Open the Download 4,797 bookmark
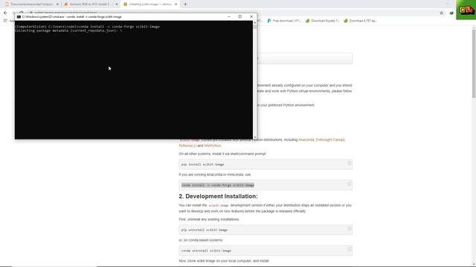This screenshot has height=267, width=476. click(x=360, y=21)
